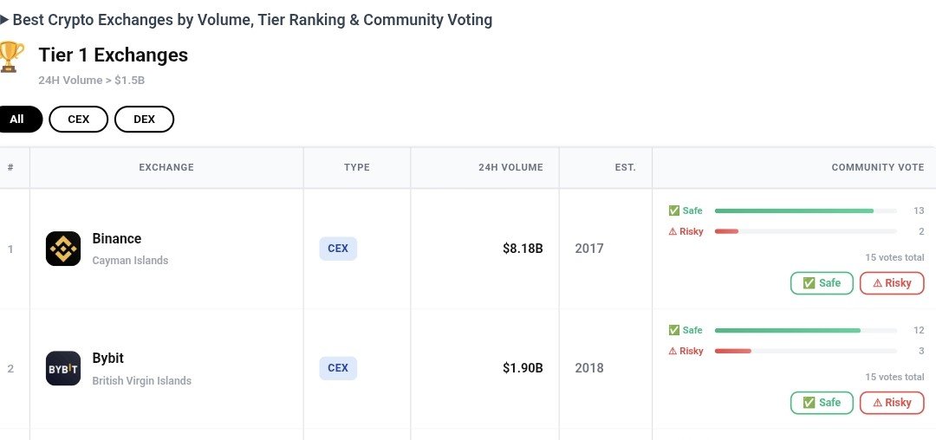The image size is (936, 440).
Task: Vote Risky for Bybit
Action: [892, 403]
